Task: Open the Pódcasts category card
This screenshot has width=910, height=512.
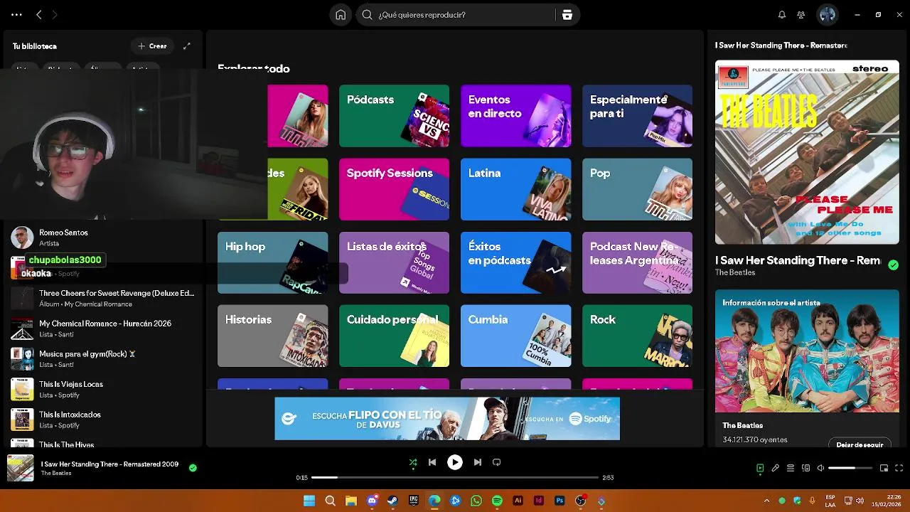Action: [394, 116]
